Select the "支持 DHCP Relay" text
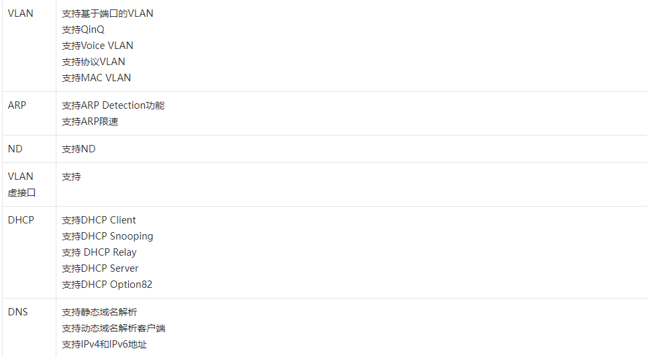 (99, 252)
